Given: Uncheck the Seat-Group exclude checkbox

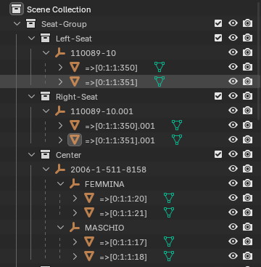Looking at the screenshot, I should click(x=218, y=23).
